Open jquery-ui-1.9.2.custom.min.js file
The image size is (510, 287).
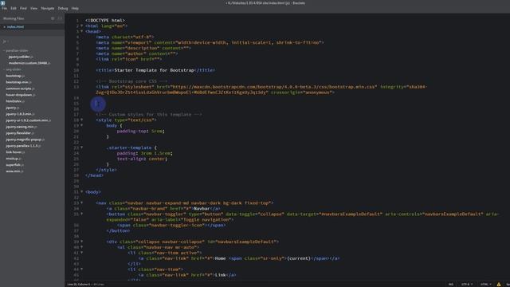(29, 120)
